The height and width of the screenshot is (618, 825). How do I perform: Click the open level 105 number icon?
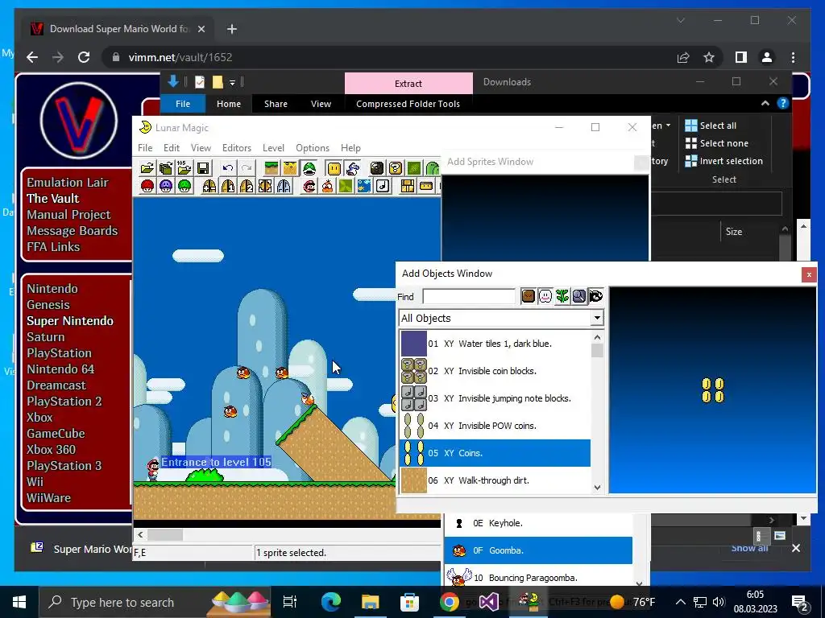pyautogui.click(x=184, y=168)
